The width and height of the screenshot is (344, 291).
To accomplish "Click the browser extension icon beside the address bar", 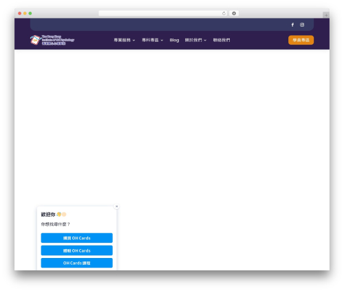I will point(234,13).
